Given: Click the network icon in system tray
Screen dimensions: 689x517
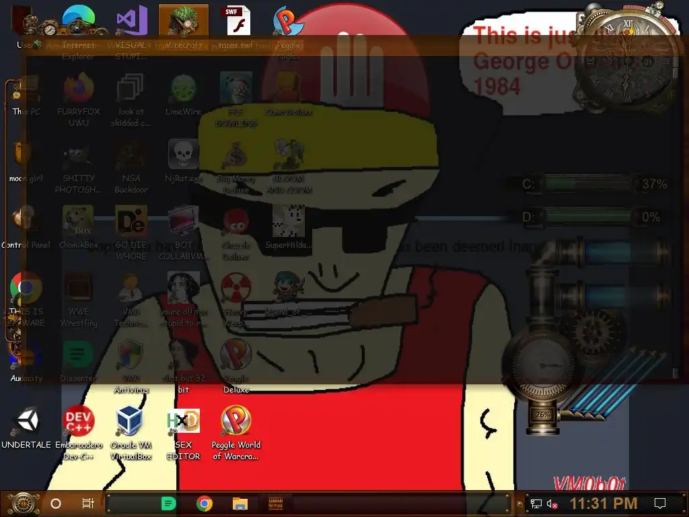Looking at the screenshot, I should coord(536,504).
